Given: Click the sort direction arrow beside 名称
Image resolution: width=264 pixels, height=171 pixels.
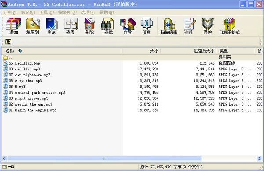Looking at the screenshot, I should [20, 51].
